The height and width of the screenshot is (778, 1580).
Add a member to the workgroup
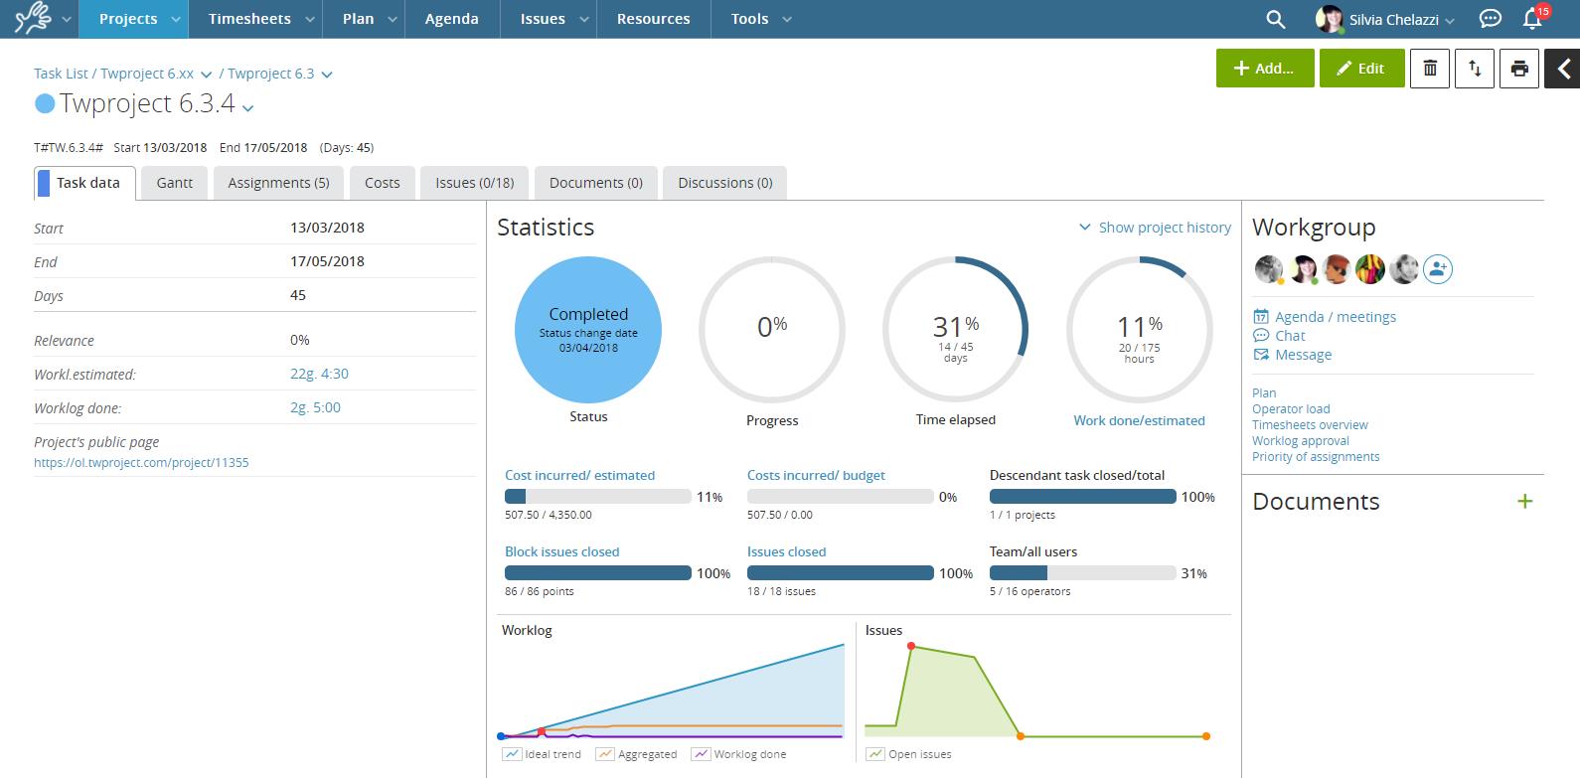click(1438, 269)
